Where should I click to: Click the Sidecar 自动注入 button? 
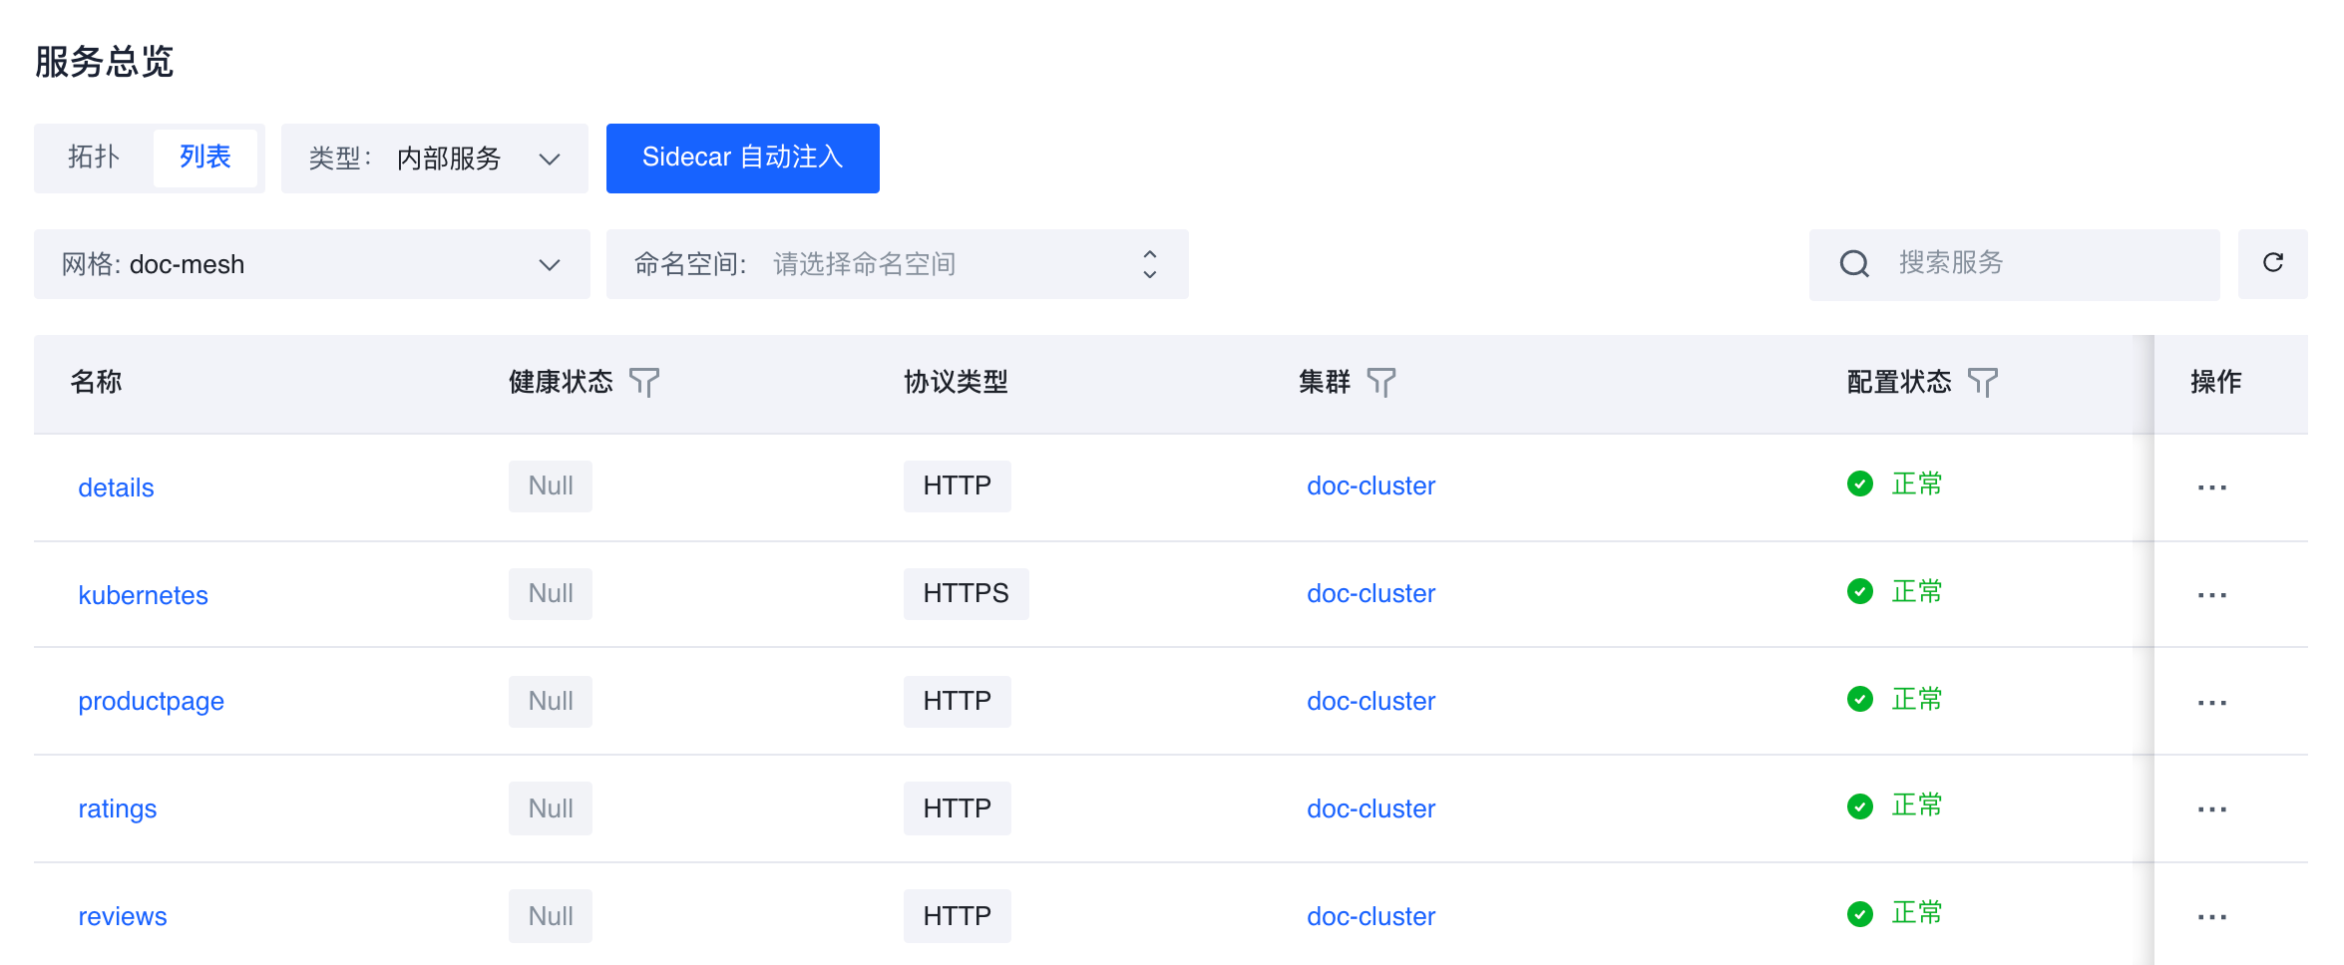(742, 158)
